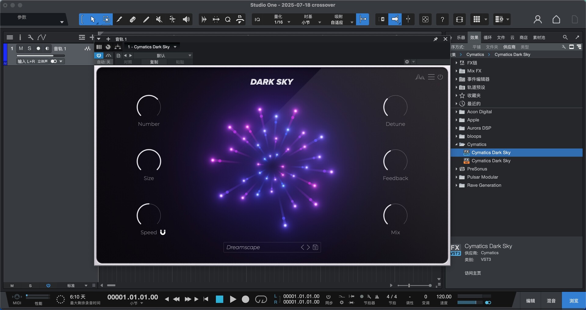The height and width of the screenshot is (310, 586).
Task: Click the plugin settings gear icon
Action: pyautogui.click(x=407, y=61)
